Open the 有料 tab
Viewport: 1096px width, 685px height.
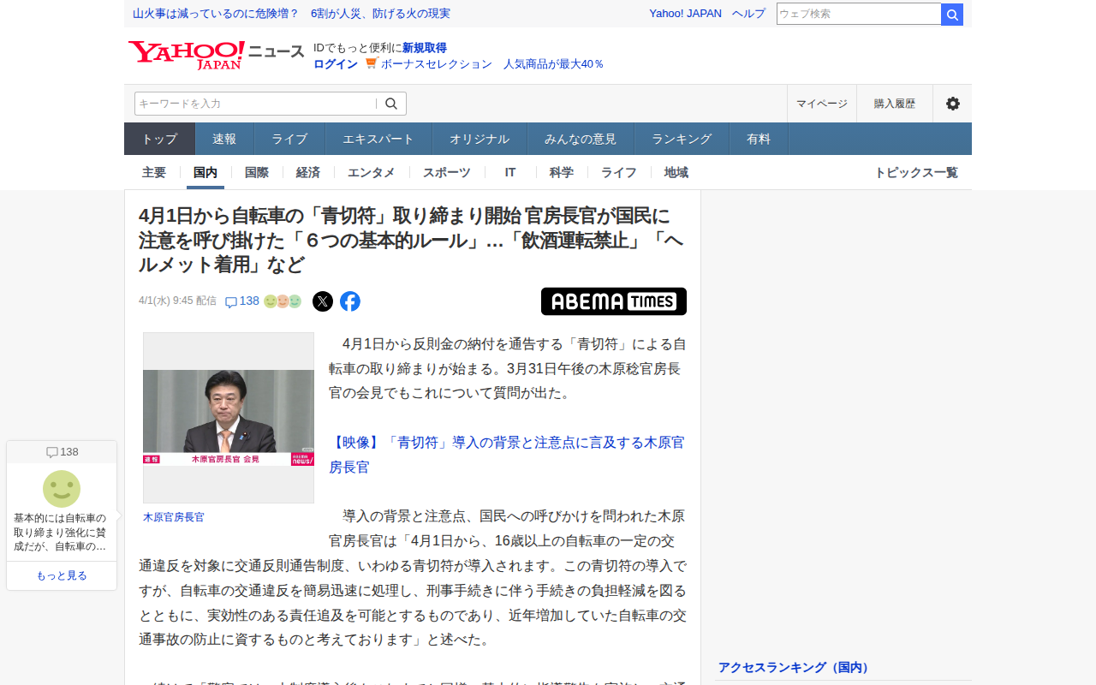click(759, 139)
